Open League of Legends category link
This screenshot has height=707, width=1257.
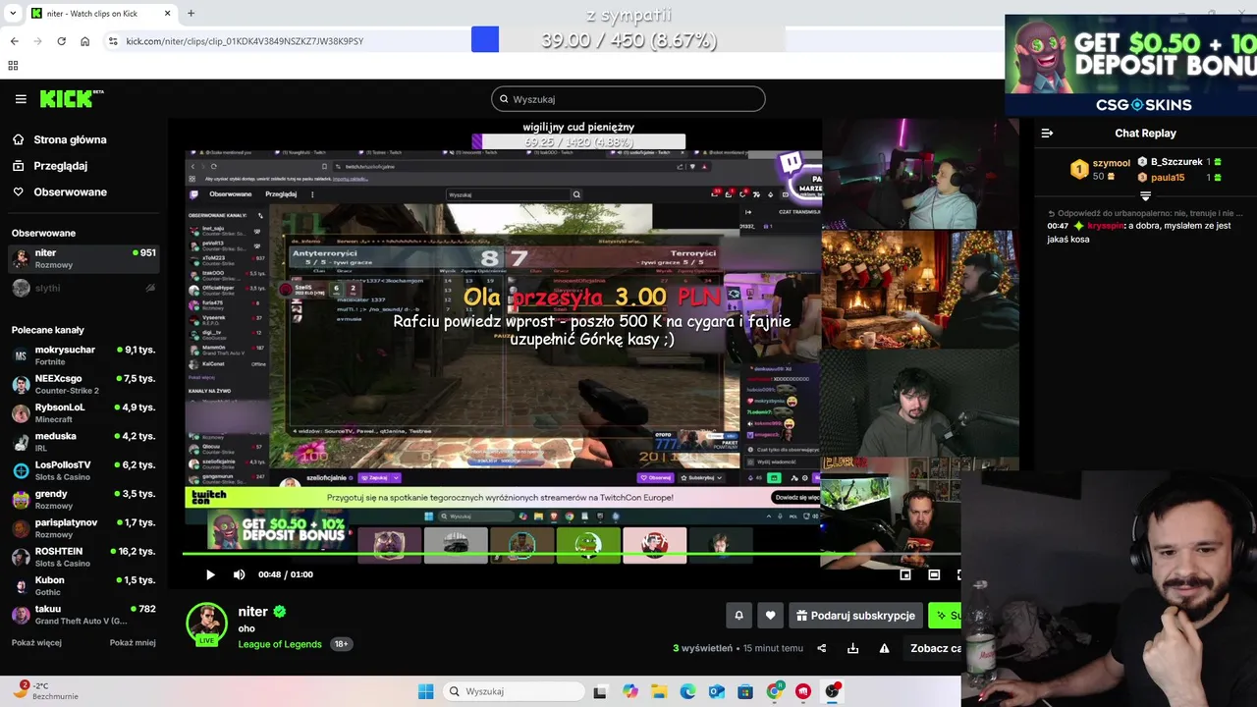pos(280,644)
